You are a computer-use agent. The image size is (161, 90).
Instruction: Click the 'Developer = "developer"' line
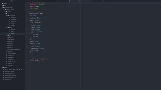[x=38, y=5]
